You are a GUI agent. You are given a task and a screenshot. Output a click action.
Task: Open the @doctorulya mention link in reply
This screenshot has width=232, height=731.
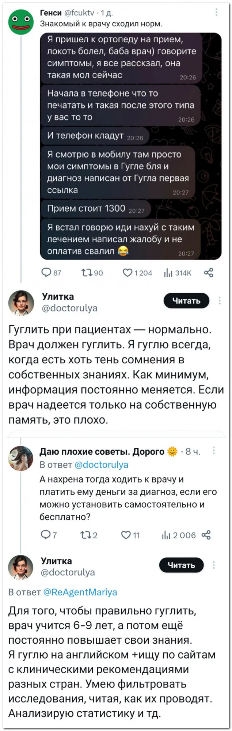(x=102, y=465)
